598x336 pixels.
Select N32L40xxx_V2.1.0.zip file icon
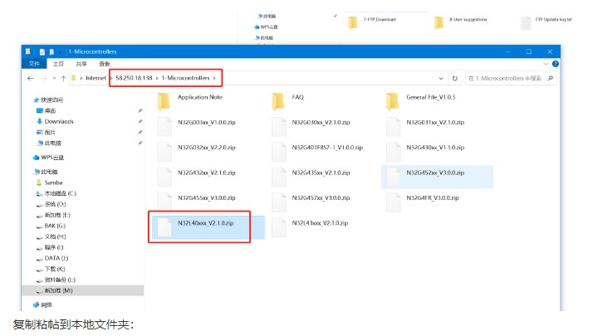tap(164, 227)
